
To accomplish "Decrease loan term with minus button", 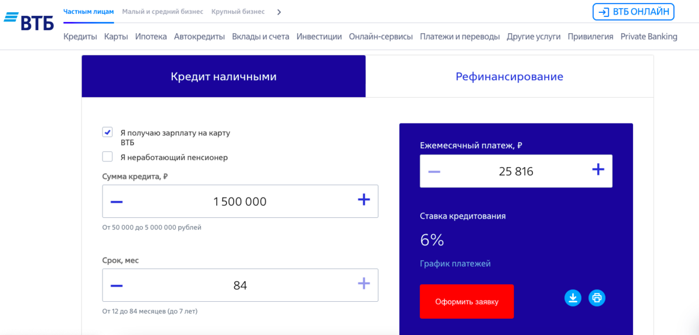I will click(116, 285).
